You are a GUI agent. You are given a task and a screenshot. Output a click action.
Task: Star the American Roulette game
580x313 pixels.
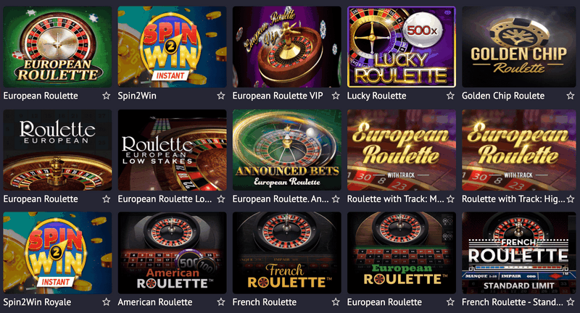pyautogui.click(x=221, y=302)
